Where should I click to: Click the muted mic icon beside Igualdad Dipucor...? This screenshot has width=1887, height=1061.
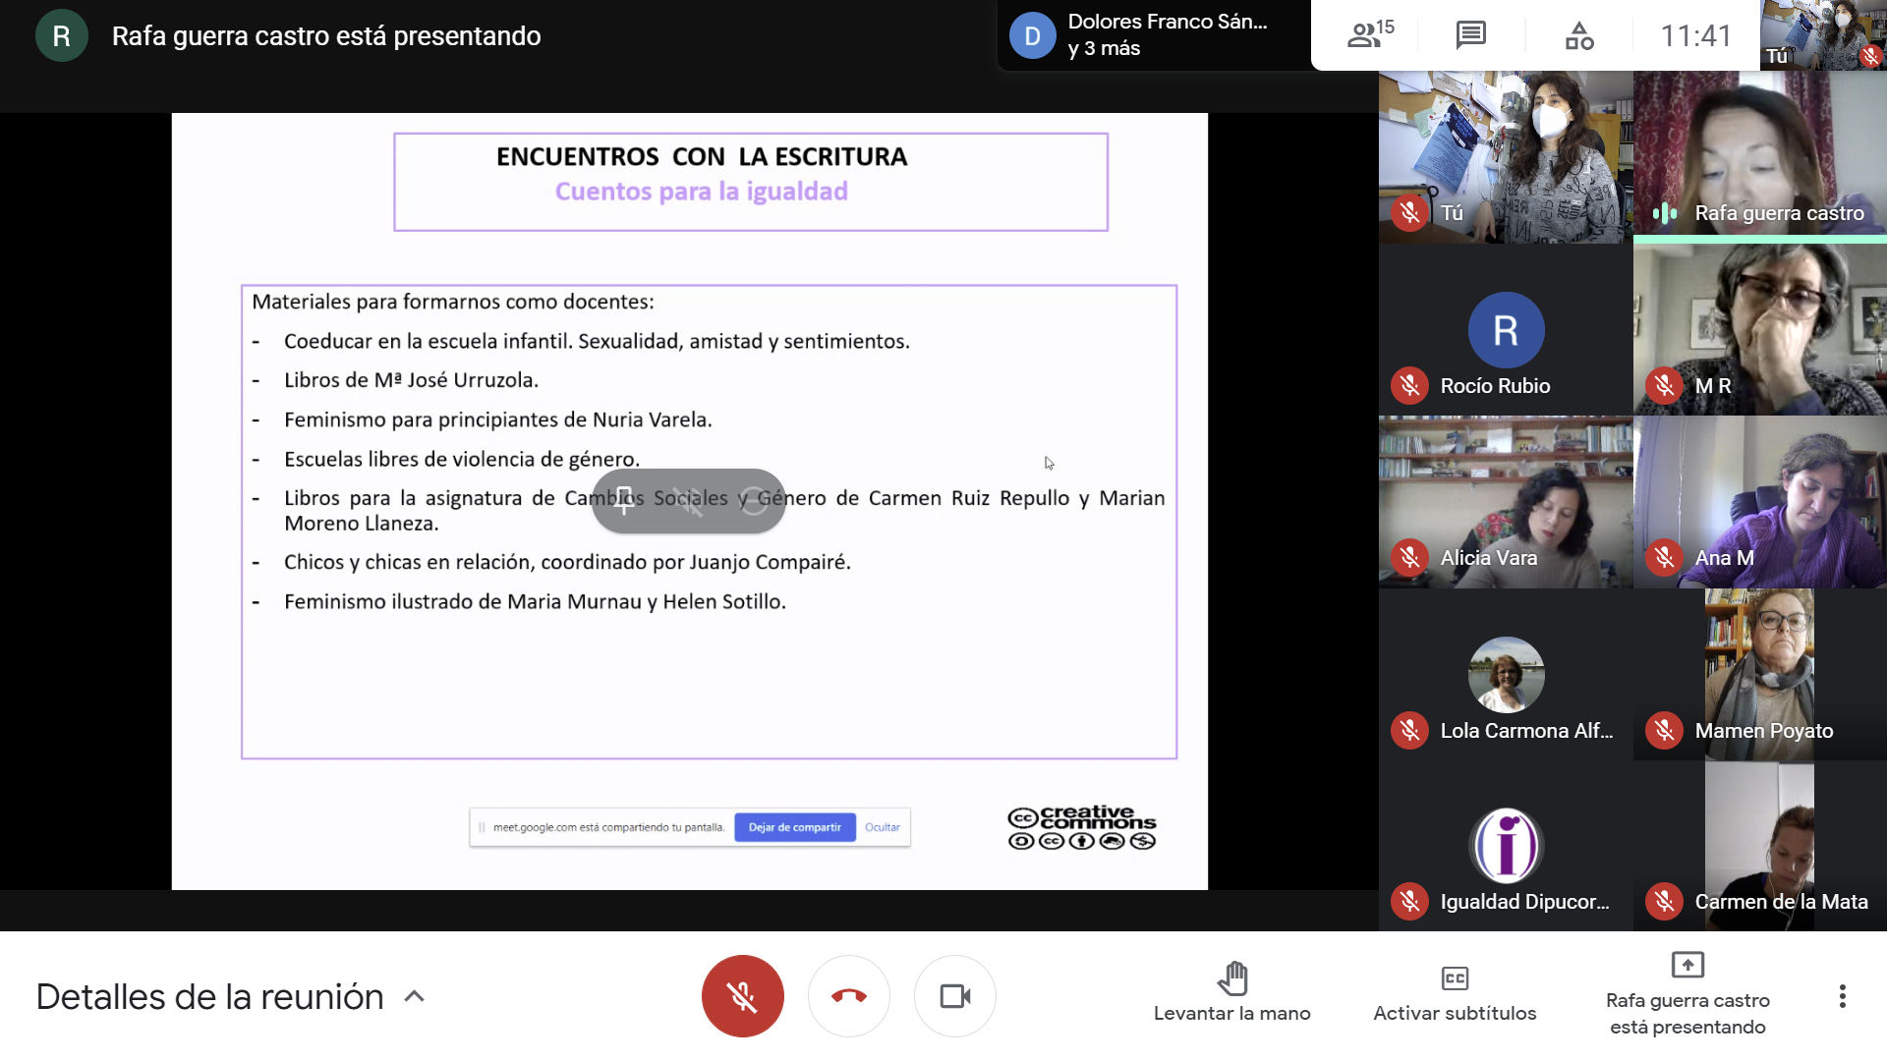(x=1409, y=901)
